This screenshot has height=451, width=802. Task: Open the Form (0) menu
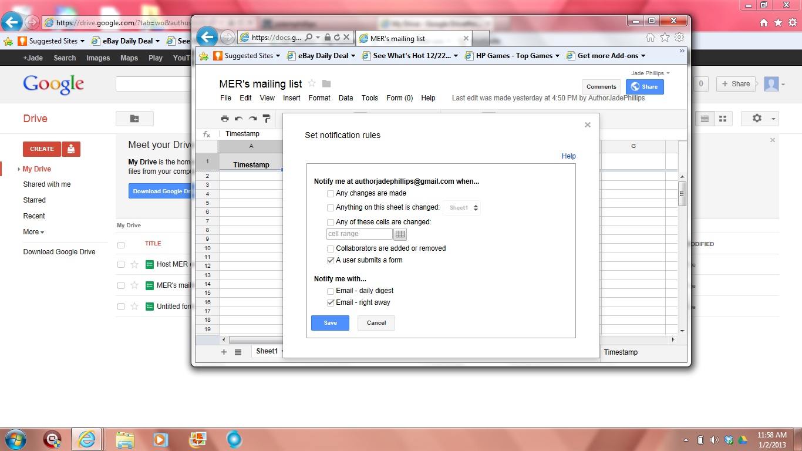[x=399, y=98]
